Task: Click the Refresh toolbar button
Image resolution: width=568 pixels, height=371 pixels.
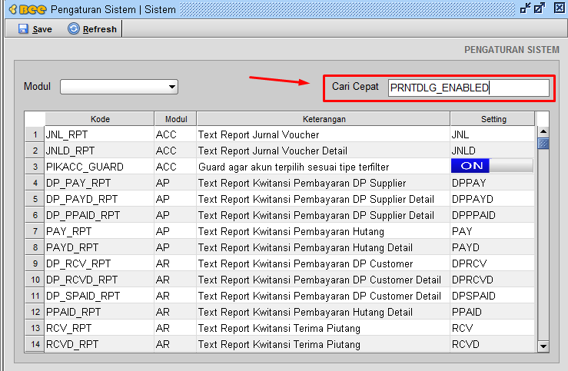Action: point(92,29)
